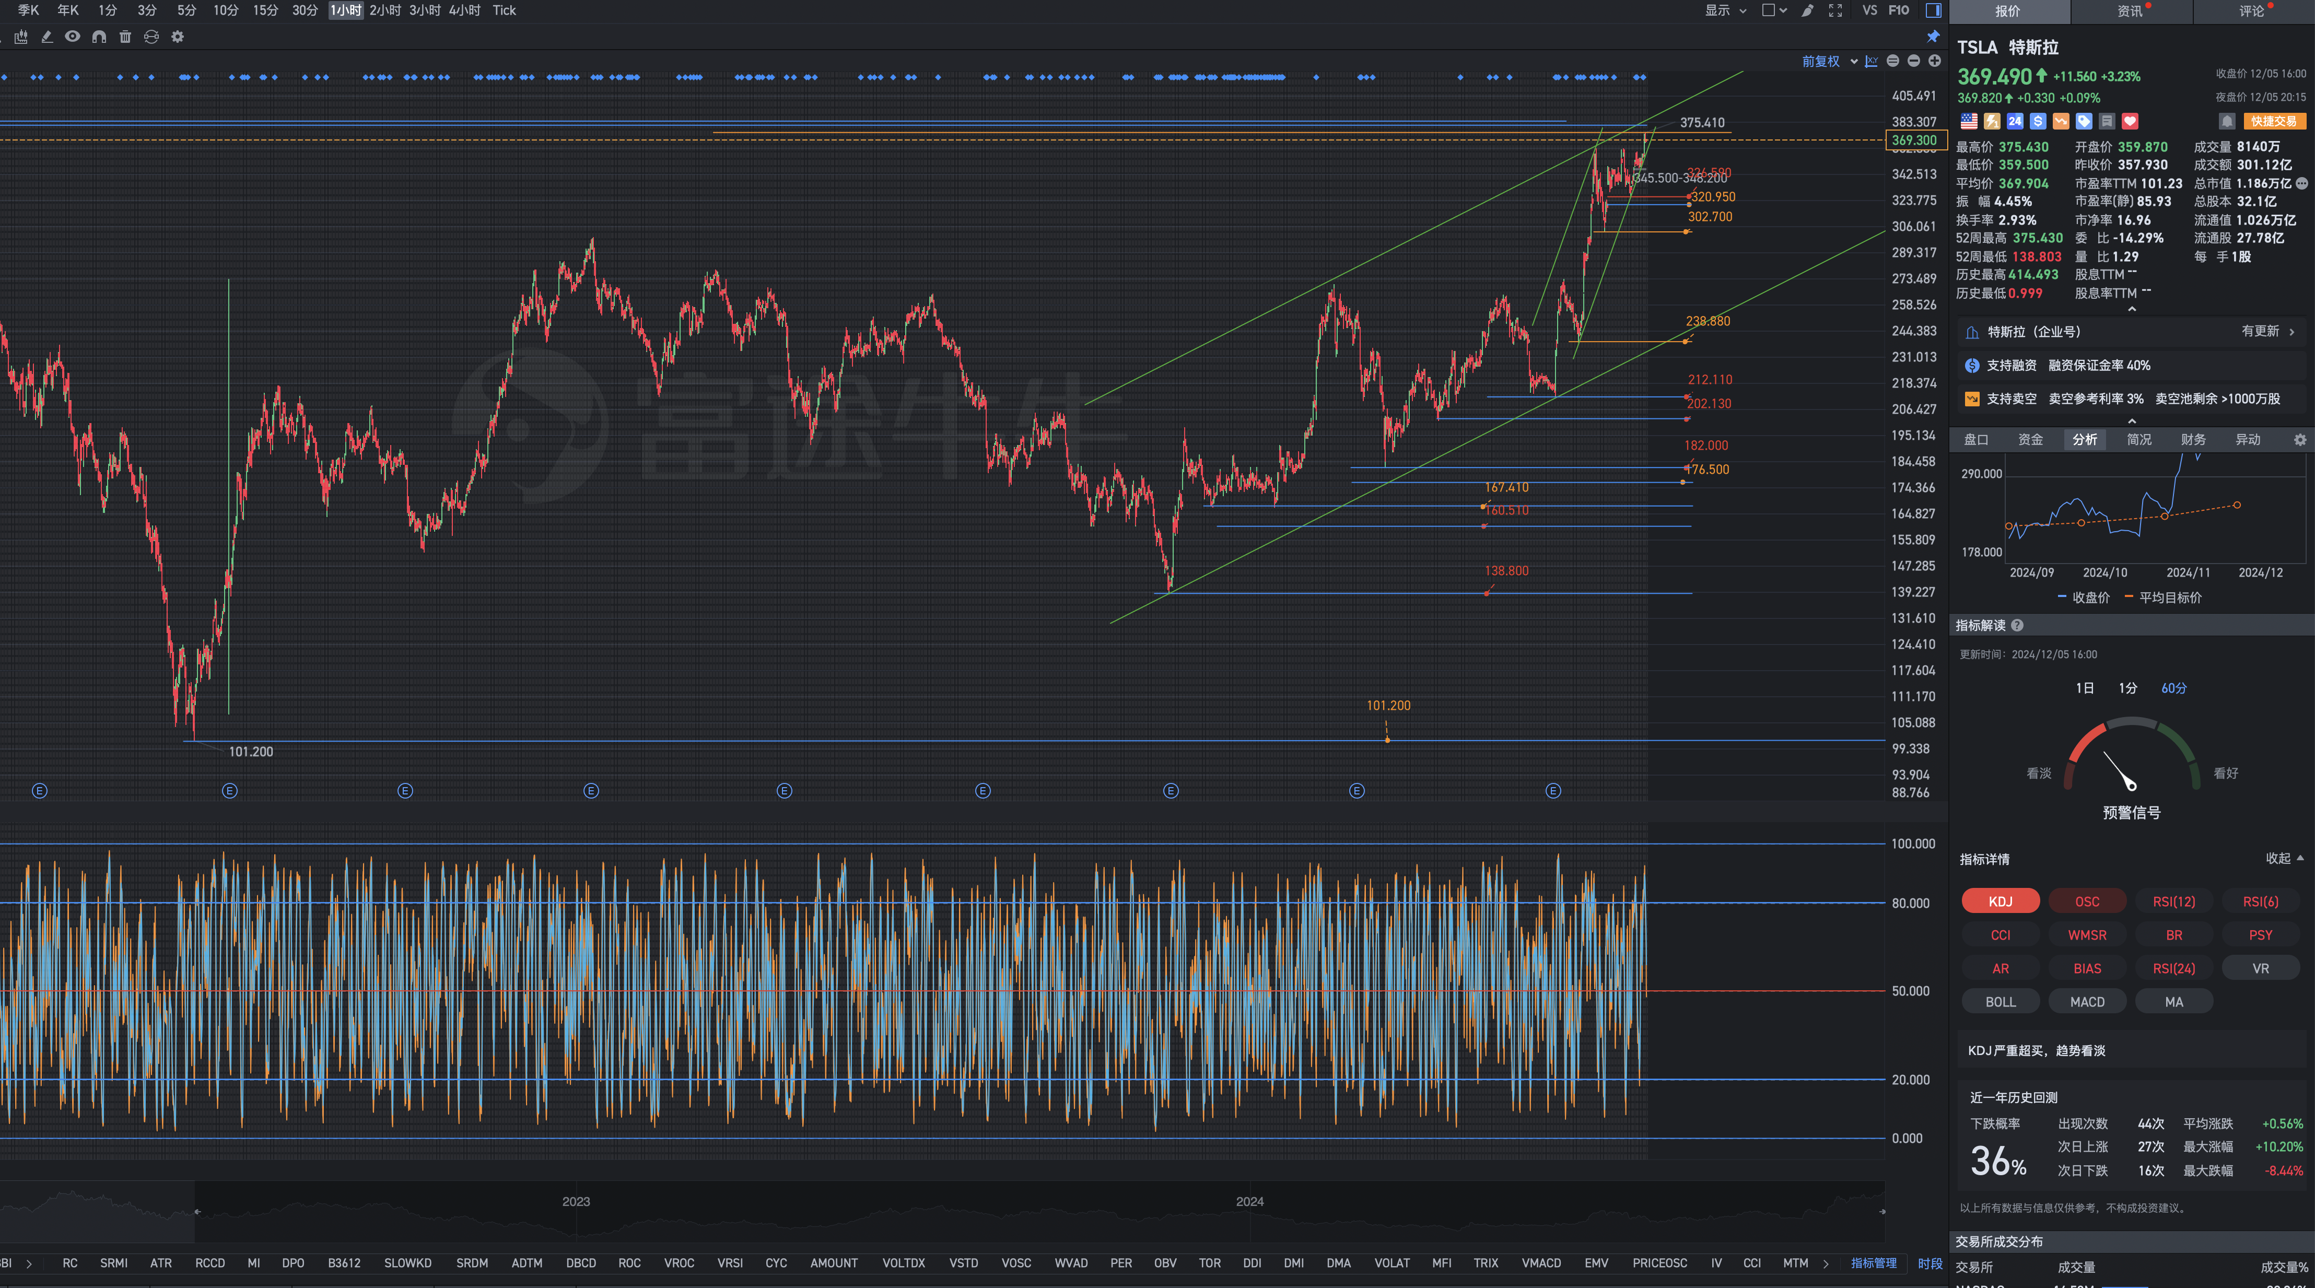
Task: Select the MACD indicator chip
Action: (2087, 1002)
